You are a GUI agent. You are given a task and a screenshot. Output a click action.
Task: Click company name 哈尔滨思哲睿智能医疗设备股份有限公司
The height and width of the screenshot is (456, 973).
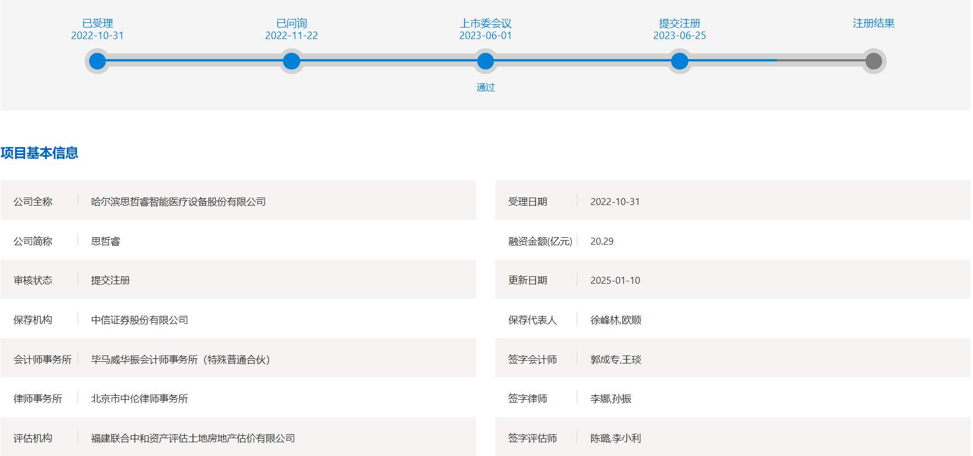tap(178, 202)
